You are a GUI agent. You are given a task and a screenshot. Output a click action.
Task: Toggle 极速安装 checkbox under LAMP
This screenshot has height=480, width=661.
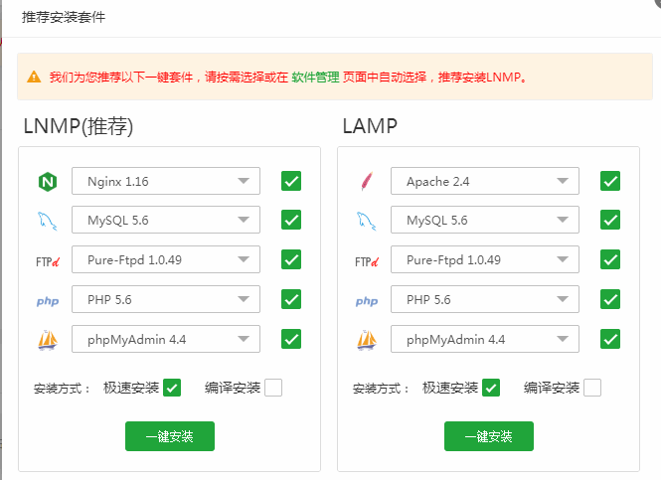pos(491,388)
